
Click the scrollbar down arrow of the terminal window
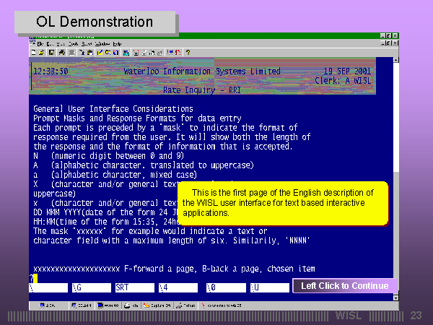395,297
